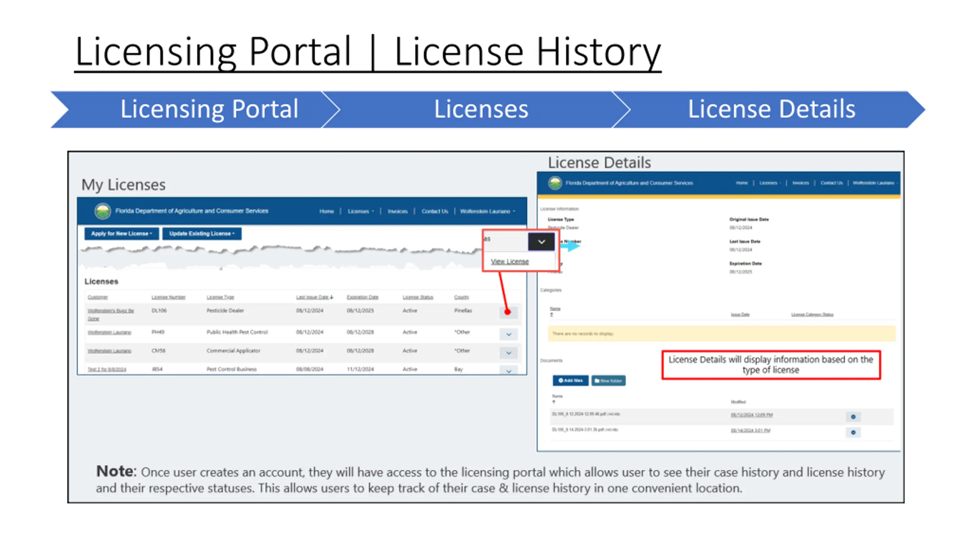Sort licenses by License Type column
The width and height of the screenshot is (971, 546).
pyautogui.click(x=220, y=297)
